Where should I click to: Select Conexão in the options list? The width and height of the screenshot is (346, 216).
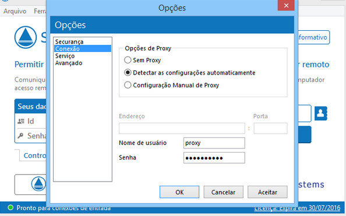[x=83, y=48]
